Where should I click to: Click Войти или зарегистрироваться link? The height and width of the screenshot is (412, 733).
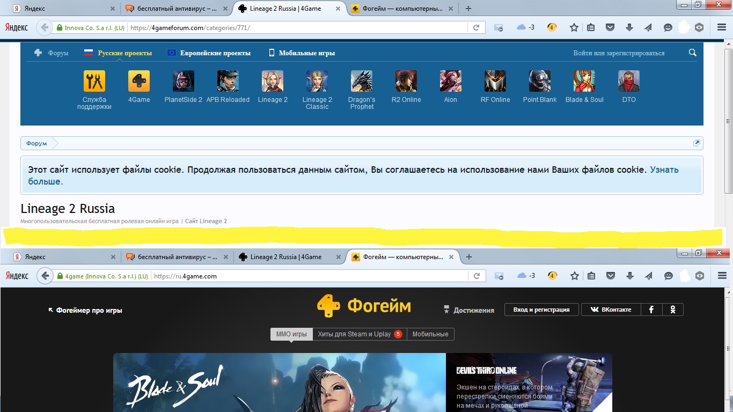(619, 53)
